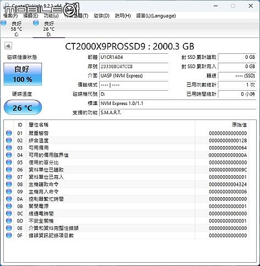The height and width of the screenshot is (266, 260).
Task: Click raw value 000000000009C
Action: tap(228, 170)
